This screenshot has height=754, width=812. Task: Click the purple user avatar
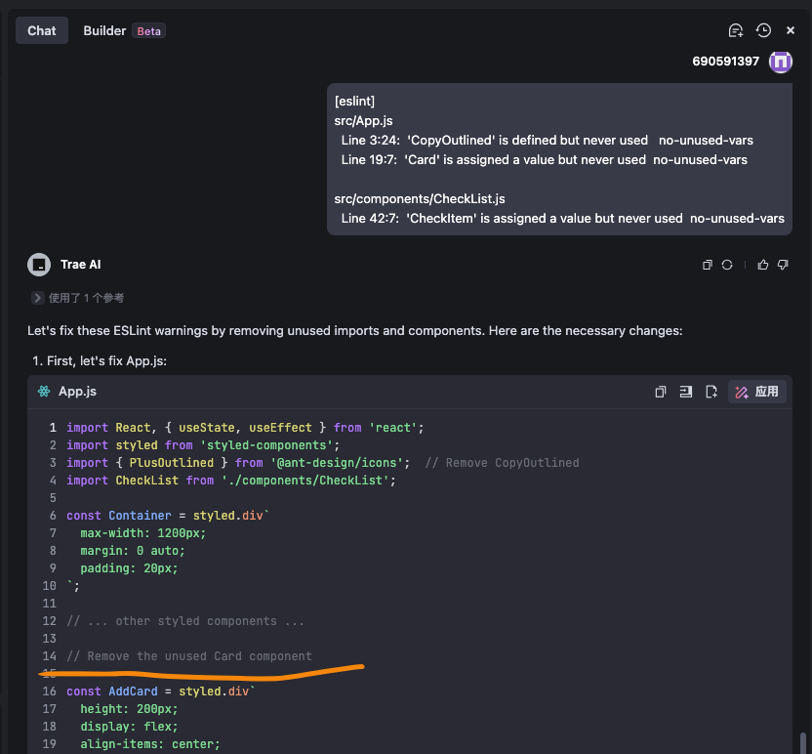[780, 62]
